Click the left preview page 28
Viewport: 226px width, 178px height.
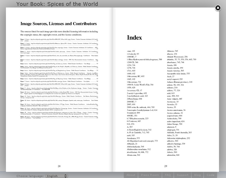click(59, 89)
